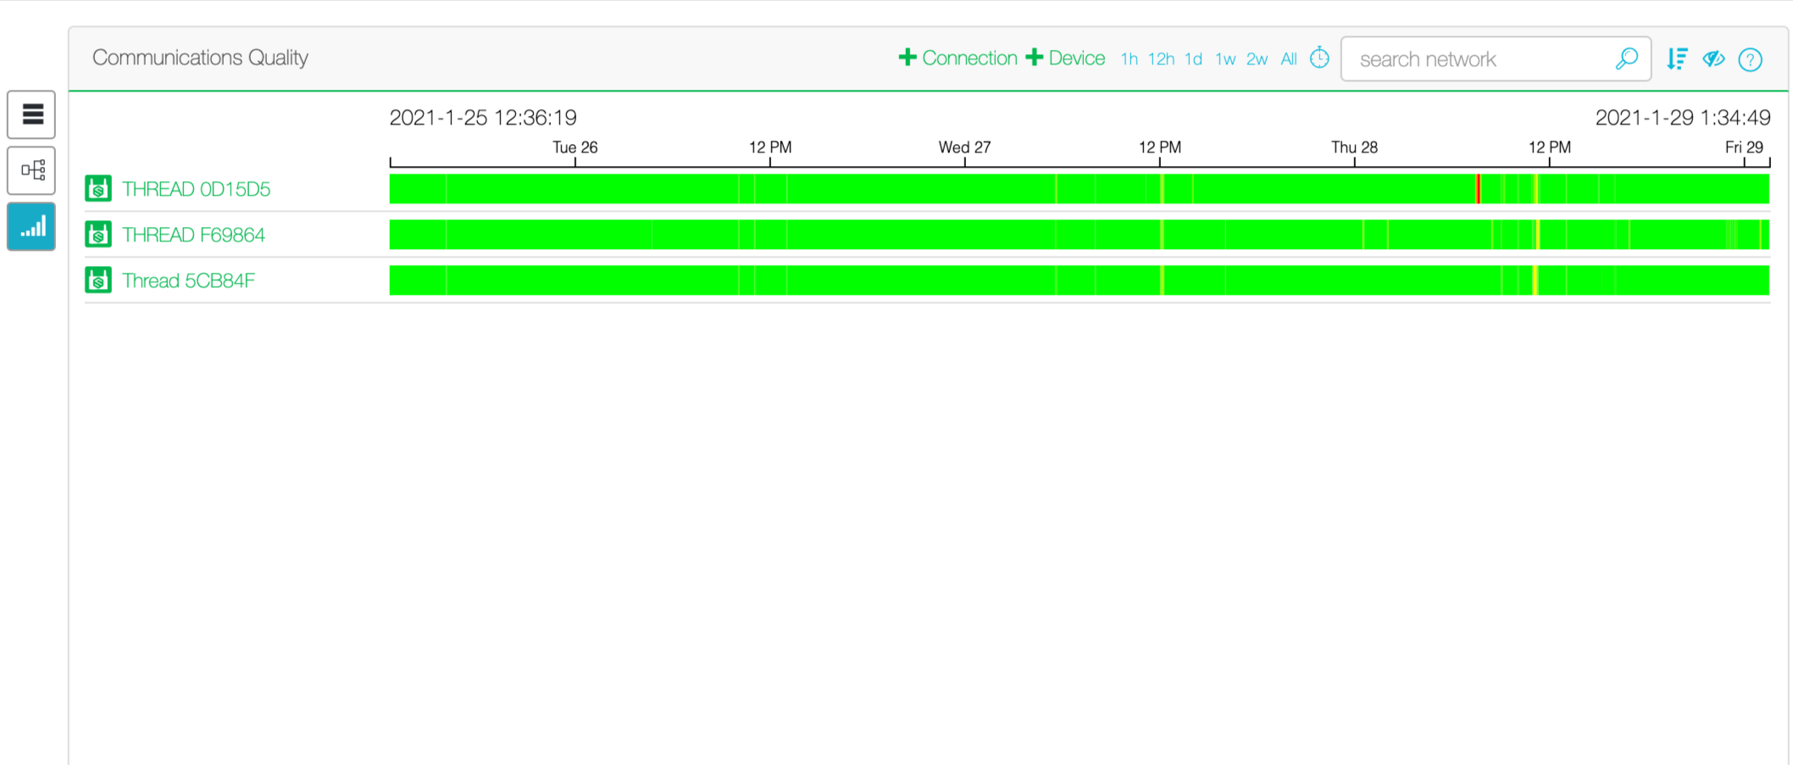Click red event on THREAD 0D15D5 timeline
The height and width of the screenshot is (765, 1793).
coord(1478,188)
